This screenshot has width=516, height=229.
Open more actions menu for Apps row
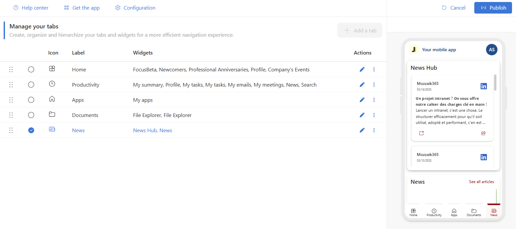(374, 100)
